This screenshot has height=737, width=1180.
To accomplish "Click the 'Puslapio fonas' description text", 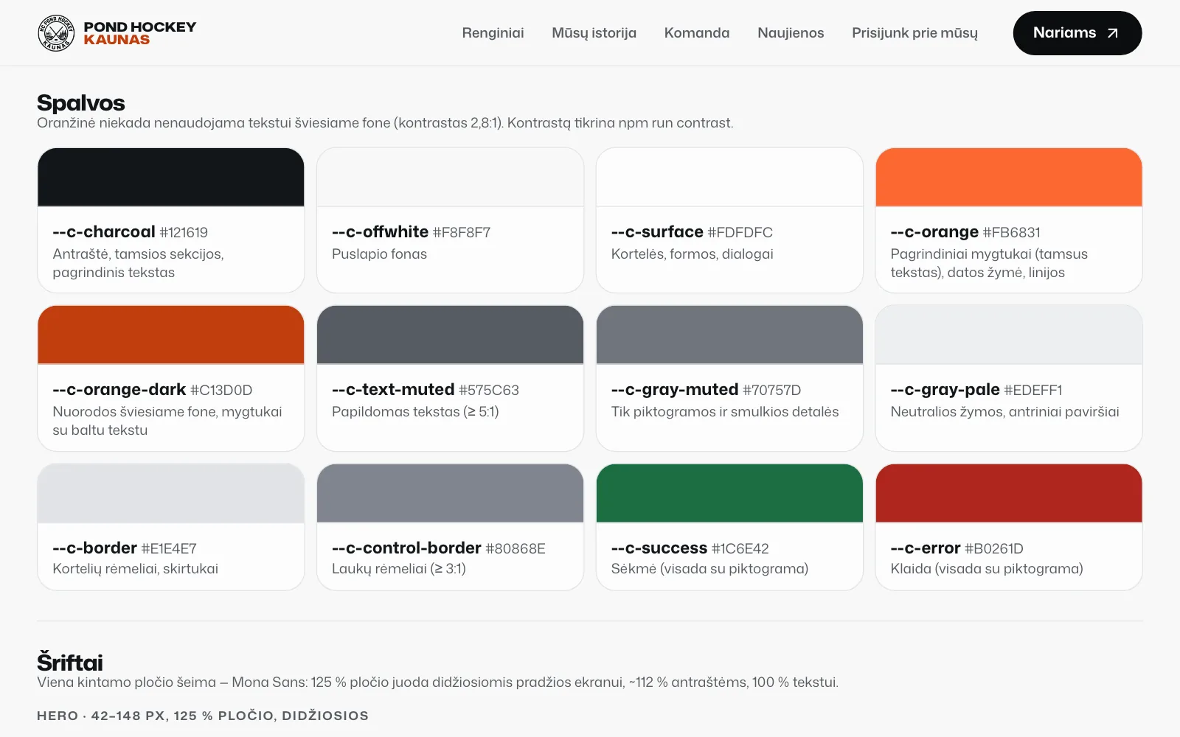I will click(379, 254).
